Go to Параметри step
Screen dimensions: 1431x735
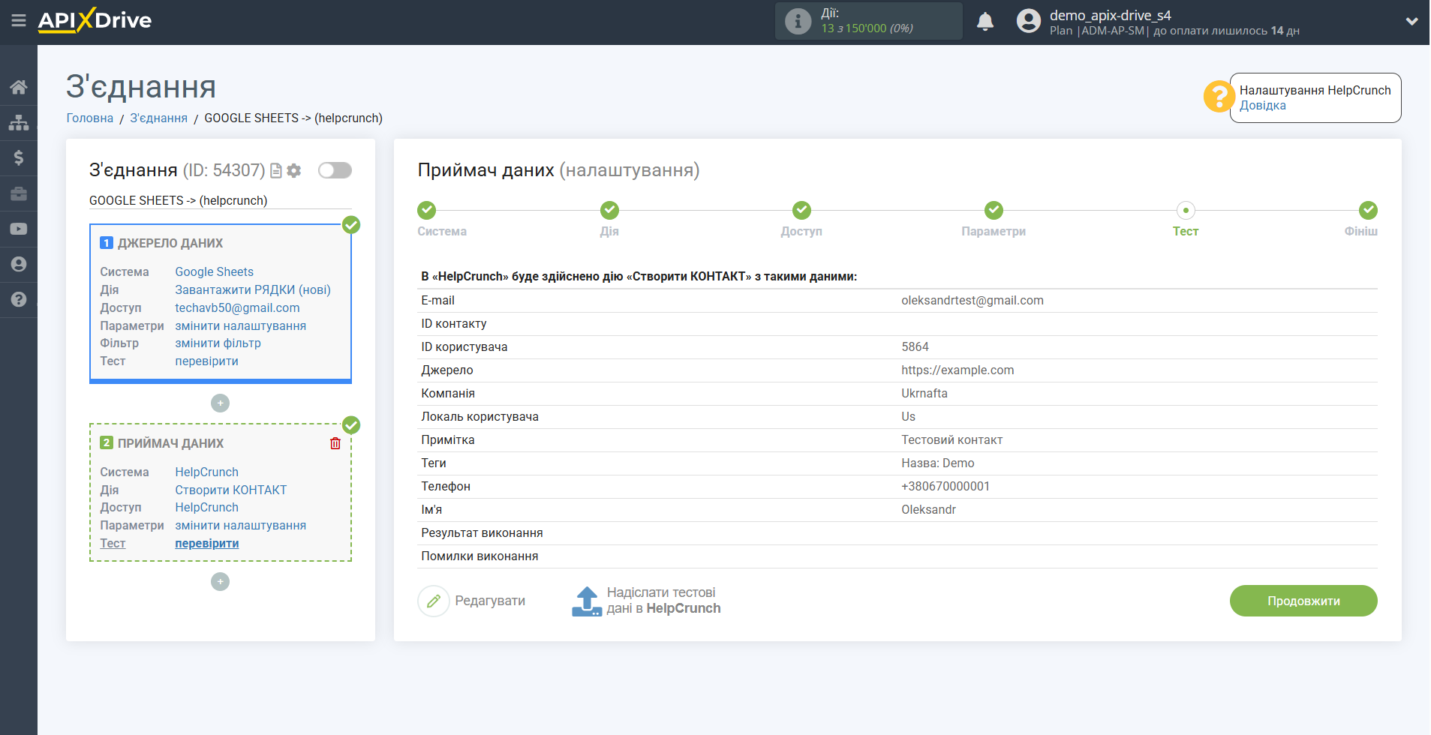click(994, 211)
